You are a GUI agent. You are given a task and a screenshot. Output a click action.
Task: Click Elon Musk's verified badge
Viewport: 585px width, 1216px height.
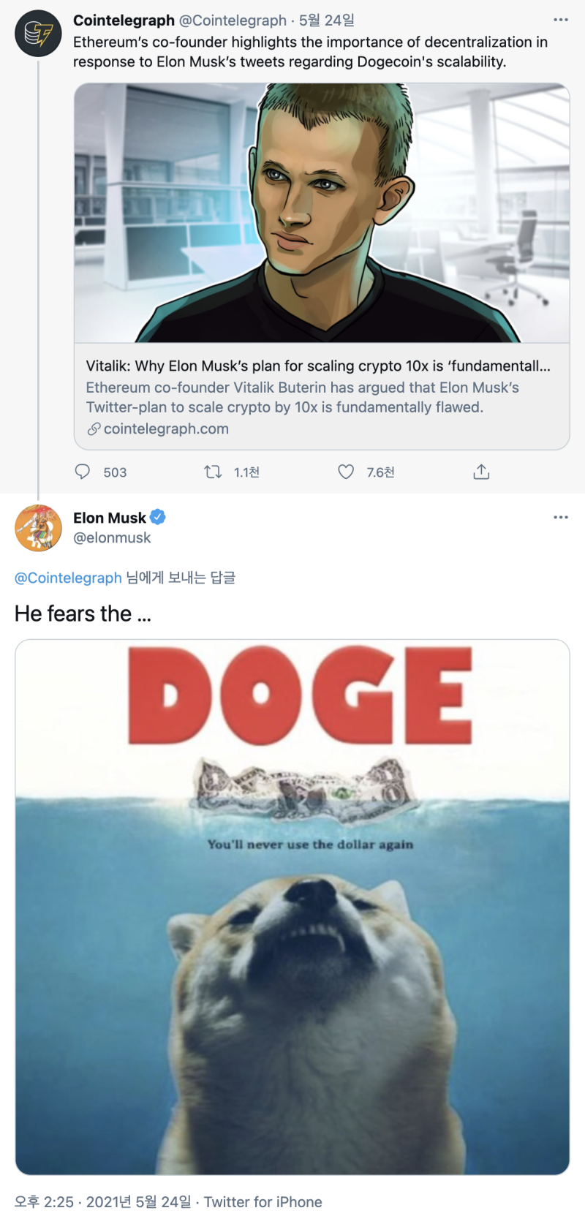pyautogui.click(x=158, y=517)
